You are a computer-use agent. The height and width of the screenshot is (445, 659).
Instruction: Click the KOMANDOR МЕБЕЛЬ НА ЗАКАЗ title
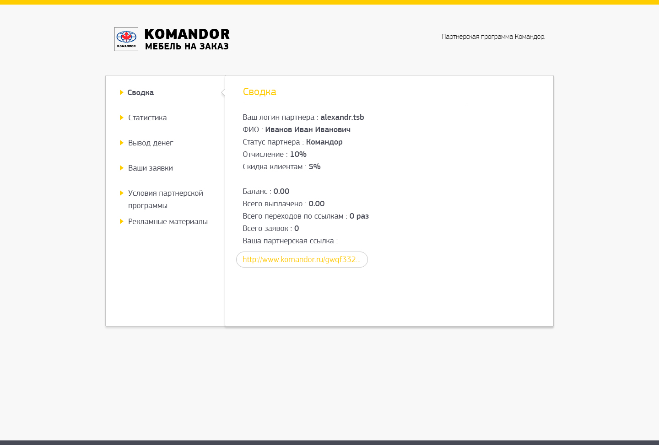(187, 39)
